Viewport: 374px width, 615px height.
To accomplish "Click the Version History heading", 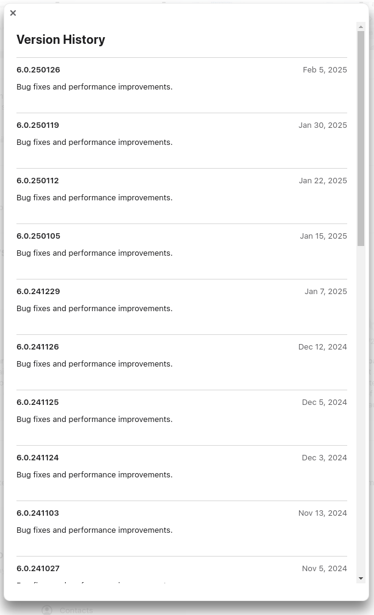I will pyautogui.click(x=61, y=40).
